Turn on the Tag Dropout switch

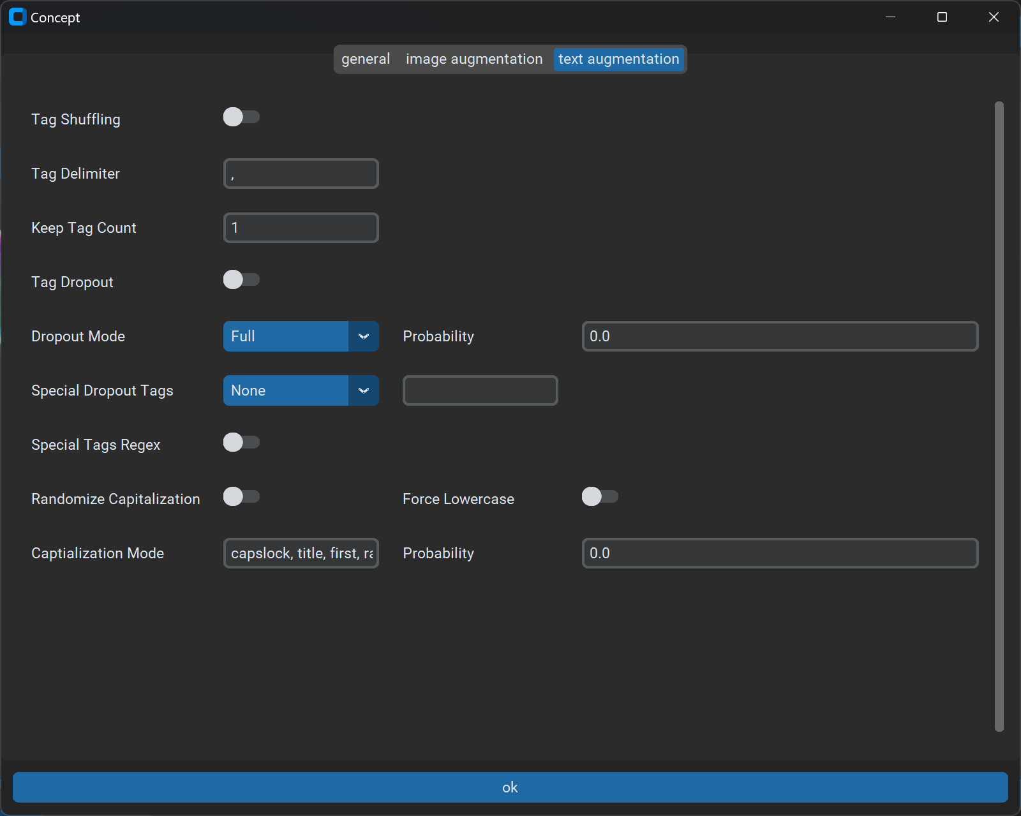[241, 280]
